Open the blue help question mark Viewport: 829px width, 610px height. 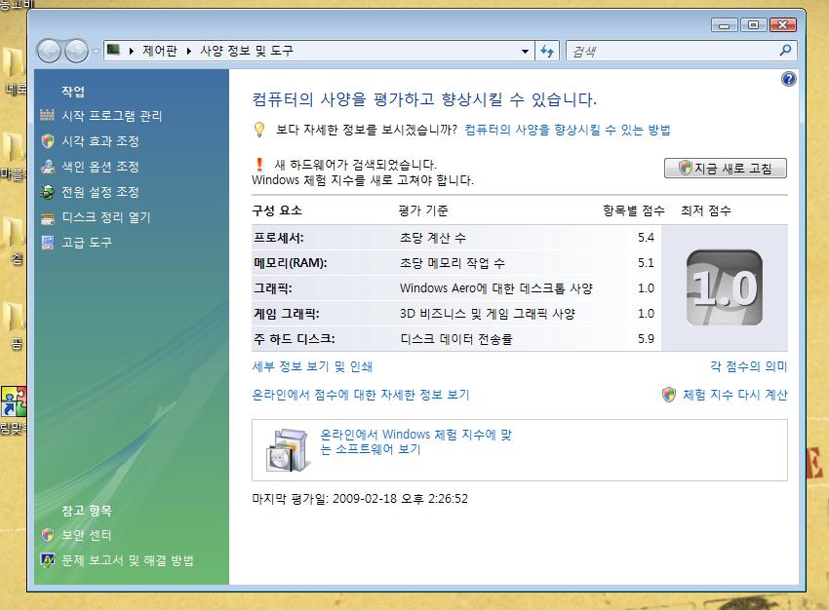pos(788,79)
